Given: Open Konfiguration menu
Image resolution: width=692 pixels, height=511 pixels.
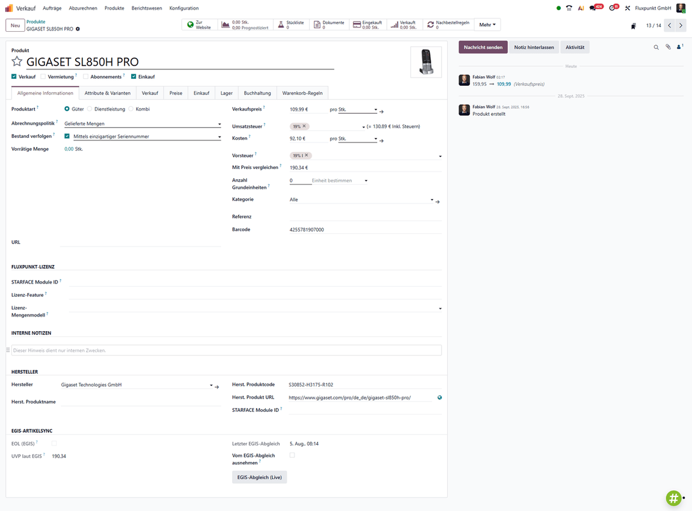Looking at the screenshot, I should 184,8.
